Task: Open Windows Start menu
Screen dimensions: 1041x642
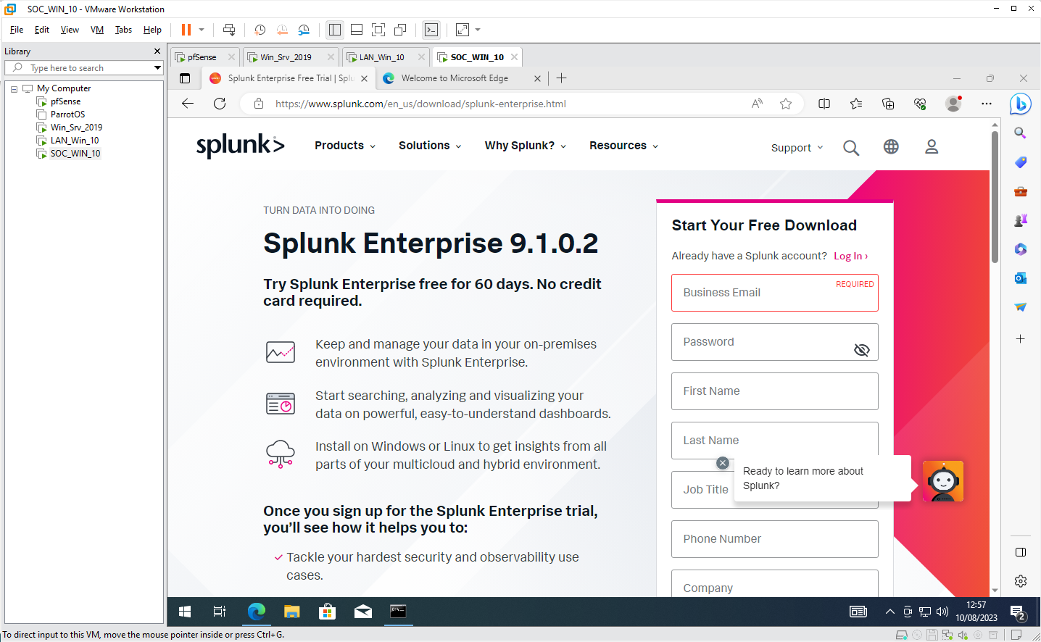Action: pos(185,612)
